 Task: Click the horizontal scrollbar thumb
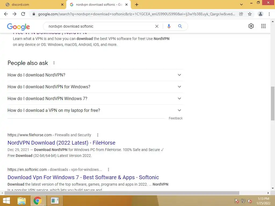[122, 193]
